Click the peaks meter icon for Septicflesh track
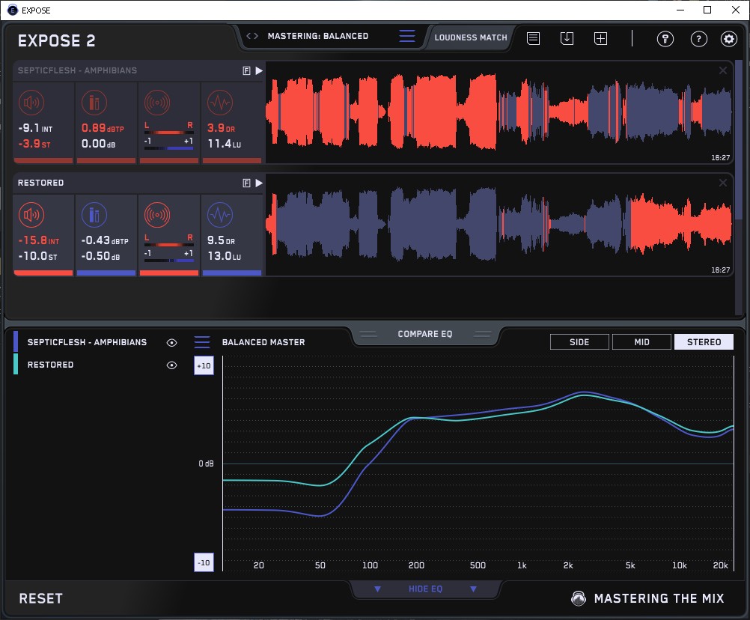This screenshot has height=620, width=750. [94, 103]
